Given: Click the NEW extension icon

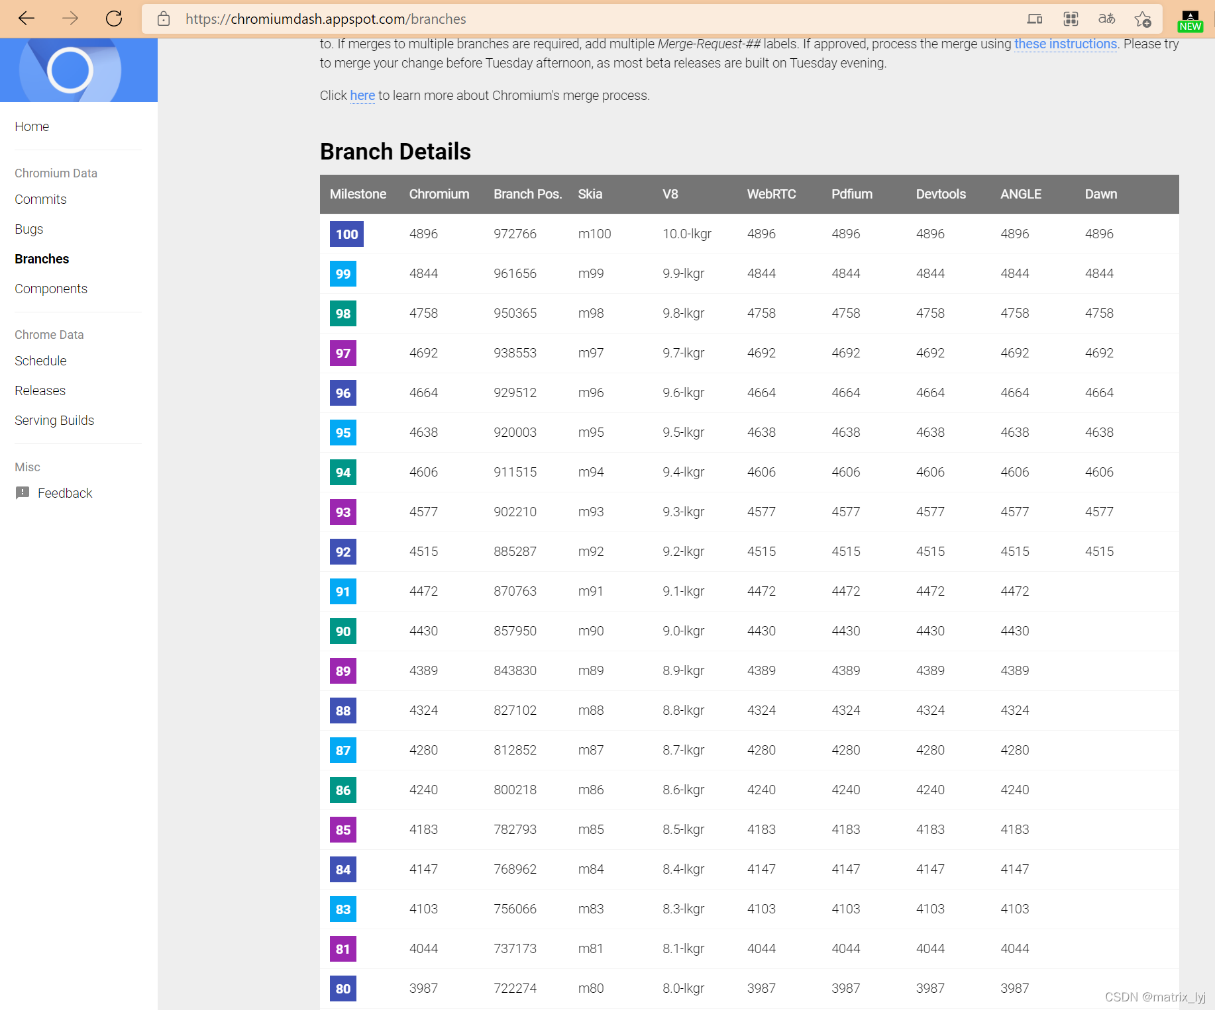Looking at the screenshot, I should (1190, 21).
